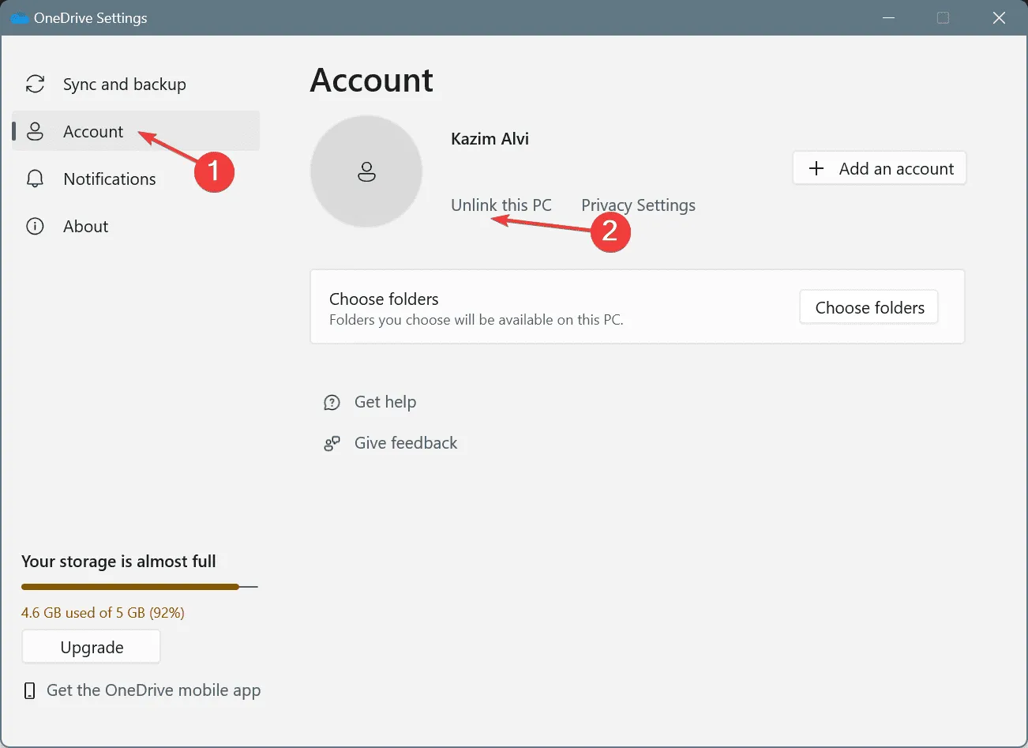Open Privacy Settings link
This screenshot has width=1028, height=748.
638,205
